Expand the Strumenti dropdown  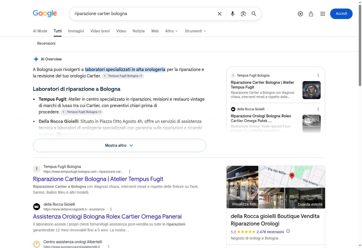[x=195, y=31]
